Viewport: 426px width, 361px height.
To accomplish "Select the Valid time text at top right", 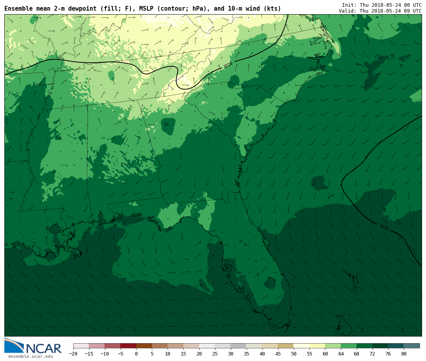I will click(x=380, y=11).
